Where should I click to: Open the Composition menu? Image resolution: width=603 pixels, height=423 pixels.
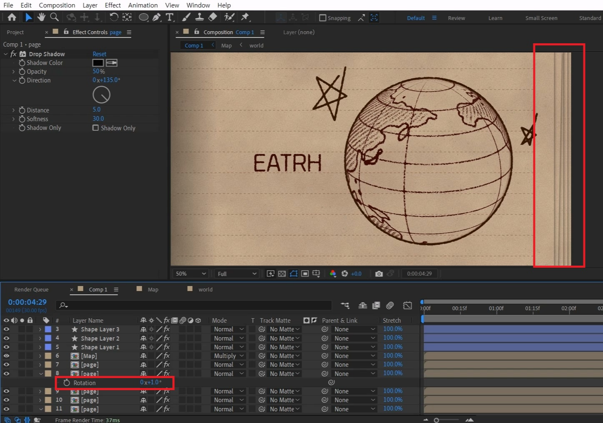coord(57,5)
